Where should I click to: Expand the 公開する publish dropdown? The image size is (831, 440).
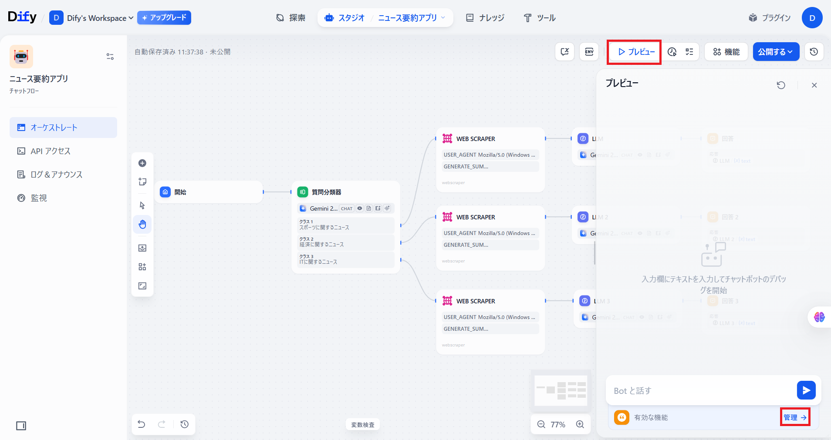coord(776,52)
